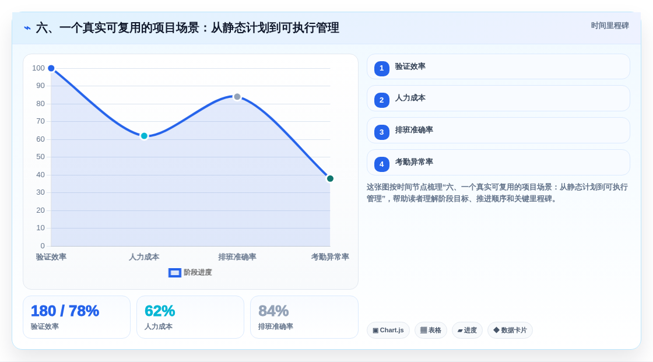Viewport: 653px width, 362px height.
Task: Open the 考勤异常率 list item
Action: click(498, 163)
